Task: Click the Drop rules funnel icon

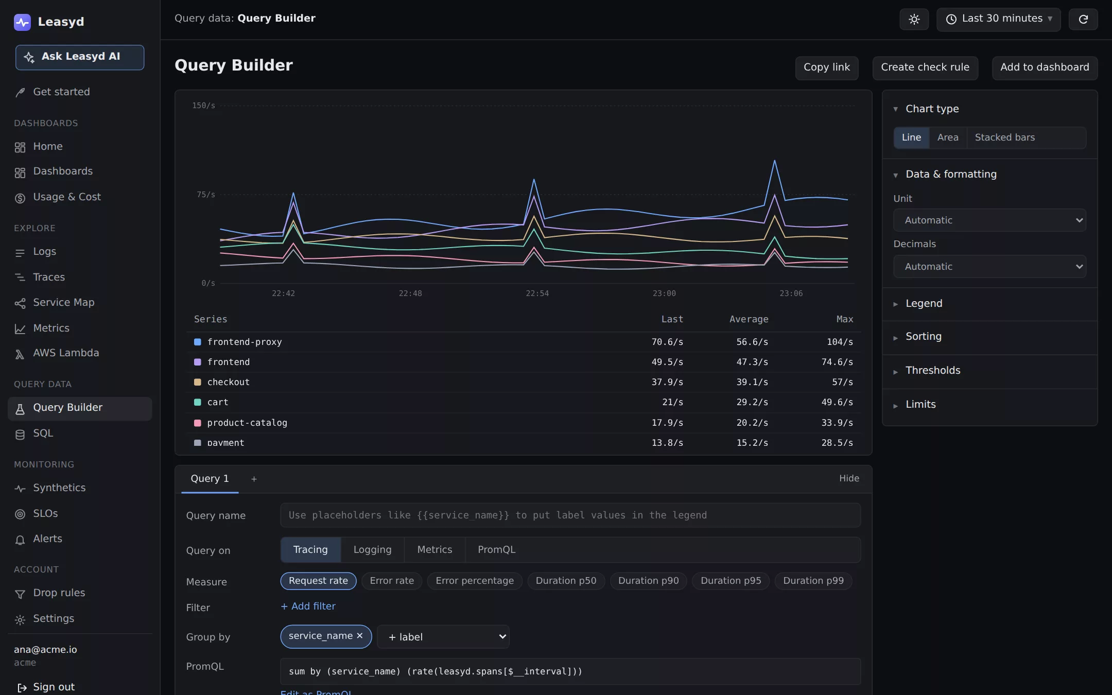Action: pos(20,594)
